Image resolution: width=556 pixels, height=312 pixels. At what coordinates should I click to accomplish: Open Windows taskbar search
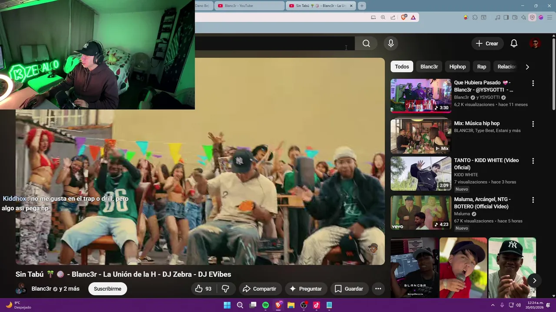tap(240, 305)
